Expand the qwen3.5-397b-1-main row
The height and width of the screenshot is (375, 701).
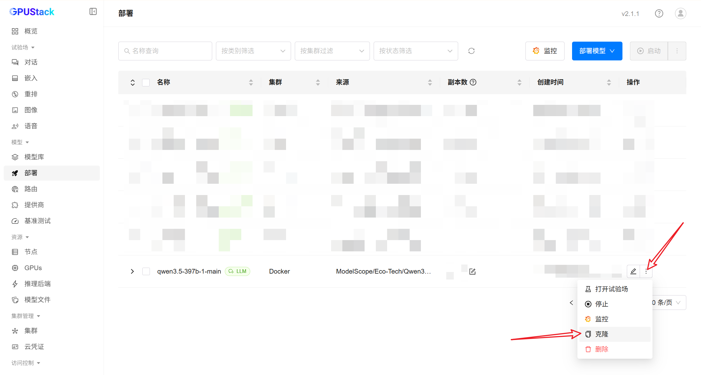pos(132,271)
